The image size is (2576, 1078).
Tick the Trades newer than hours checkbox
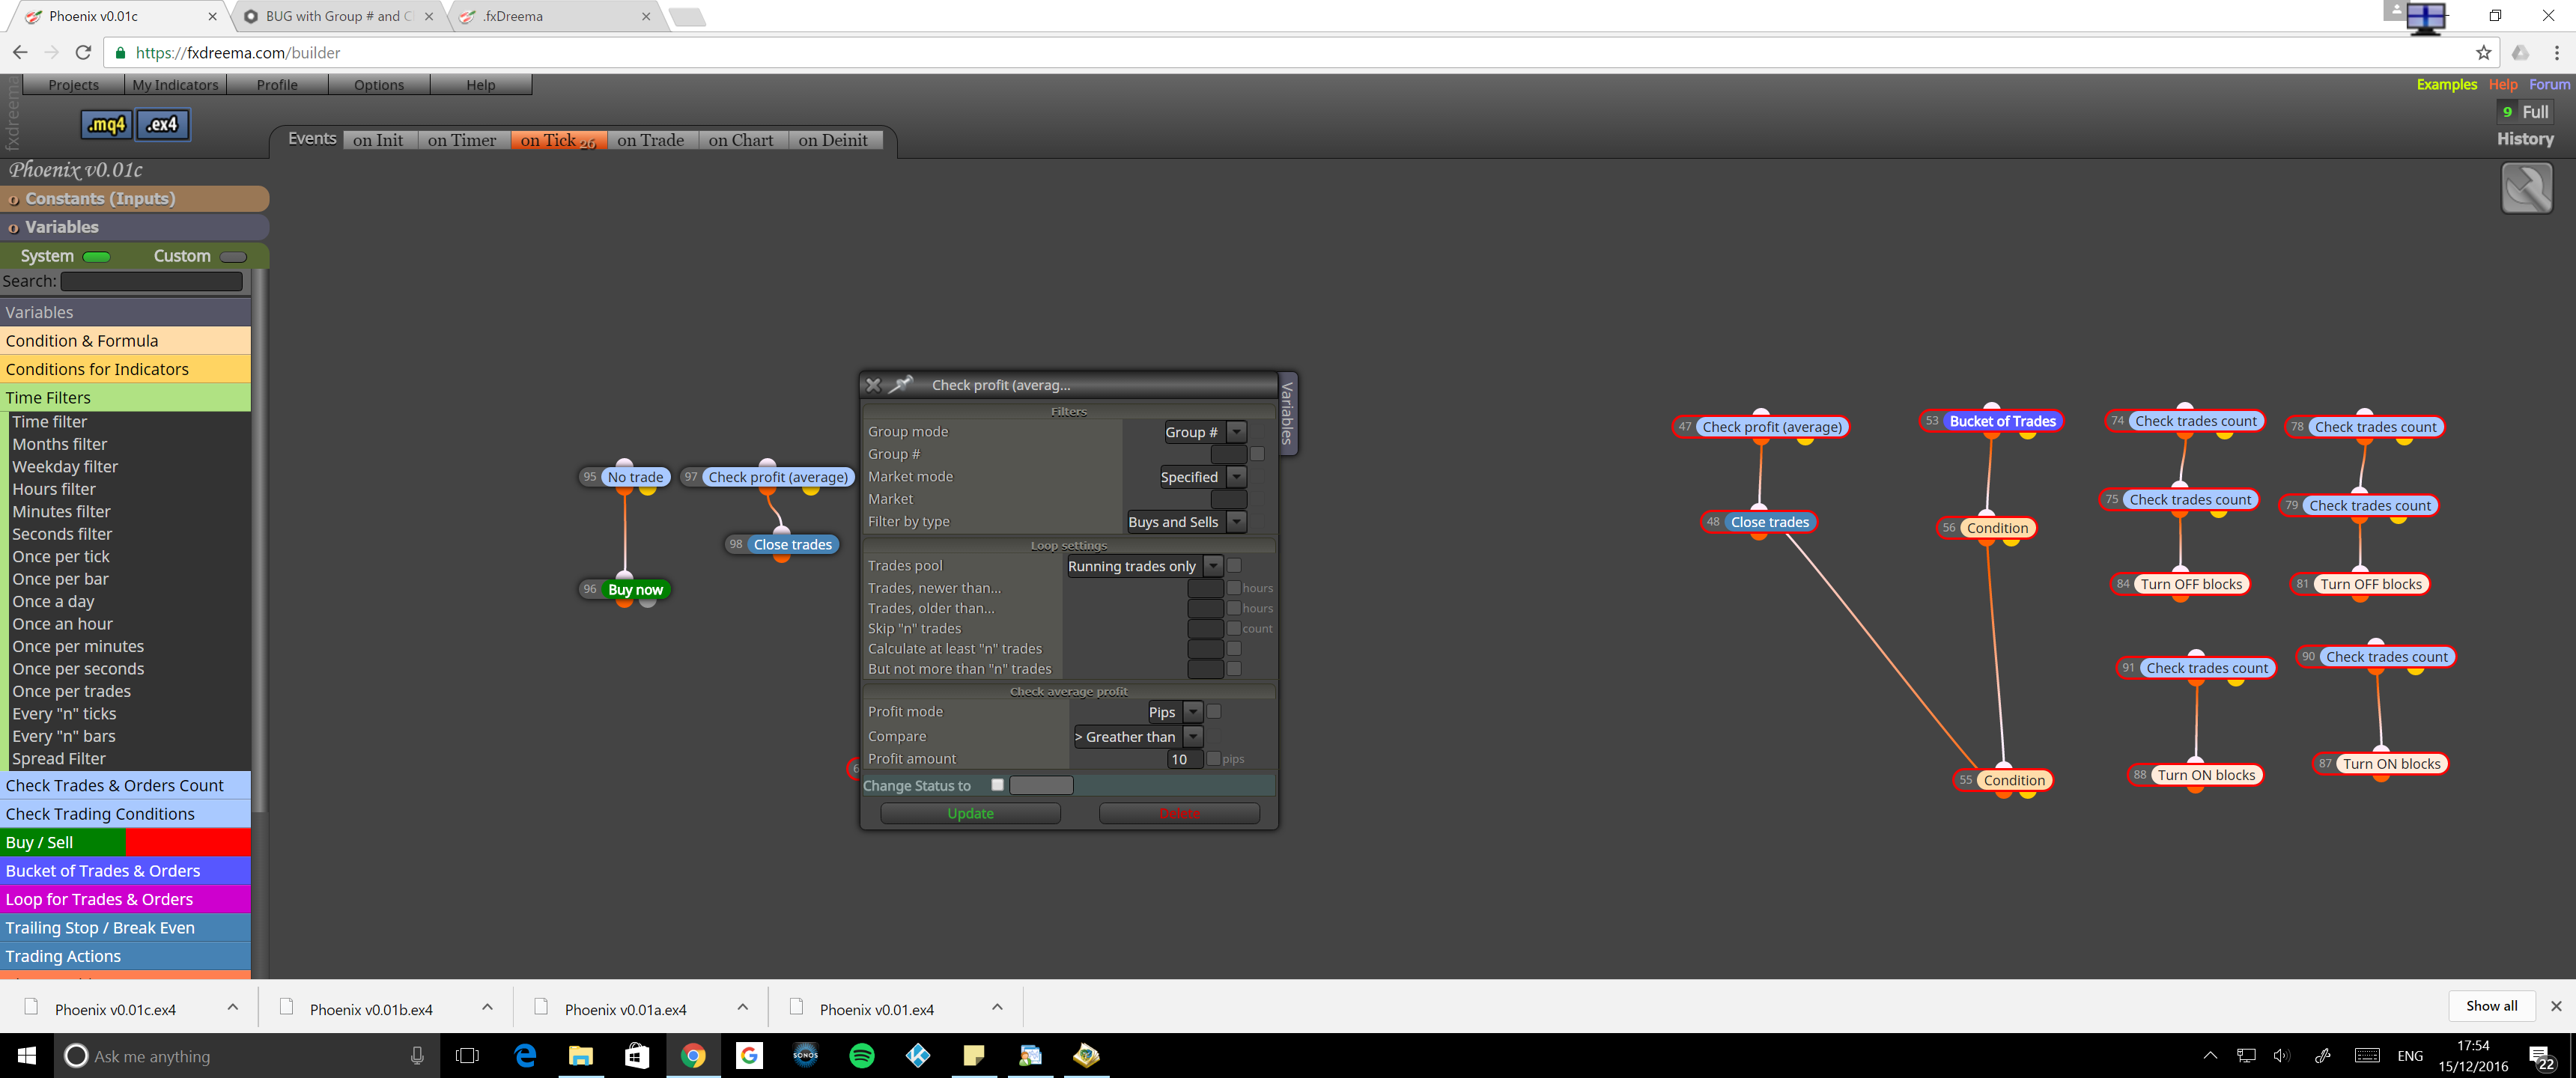pyautogui.click(x=1233, y=588)
